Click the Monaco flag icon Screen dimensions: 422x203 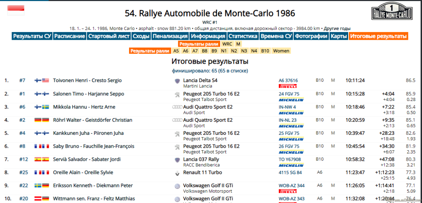16,10
